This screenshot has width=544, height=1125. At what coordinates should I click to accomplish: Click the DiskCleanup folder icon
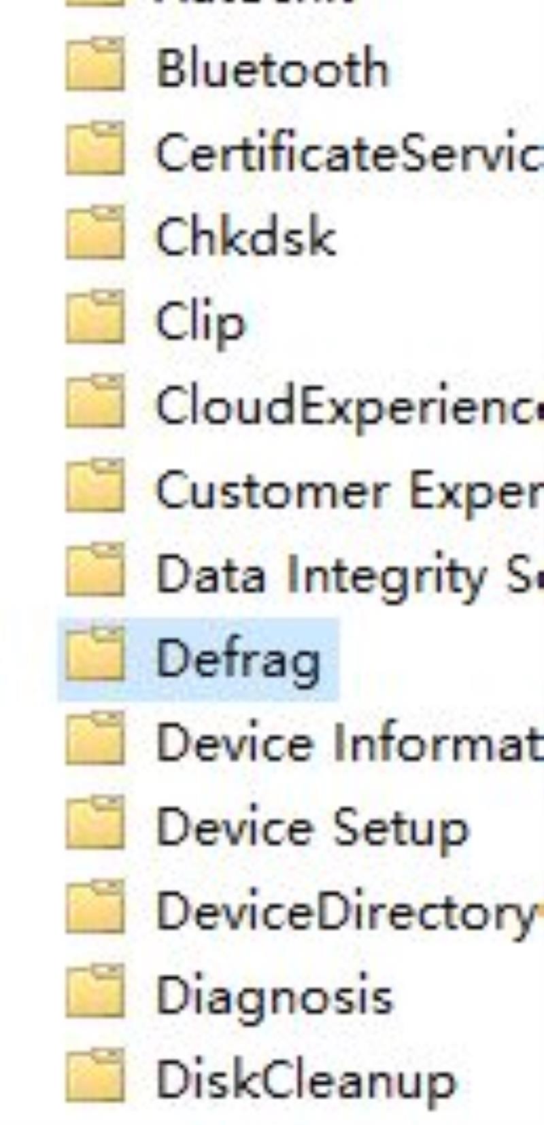(x=95, y=1077)
